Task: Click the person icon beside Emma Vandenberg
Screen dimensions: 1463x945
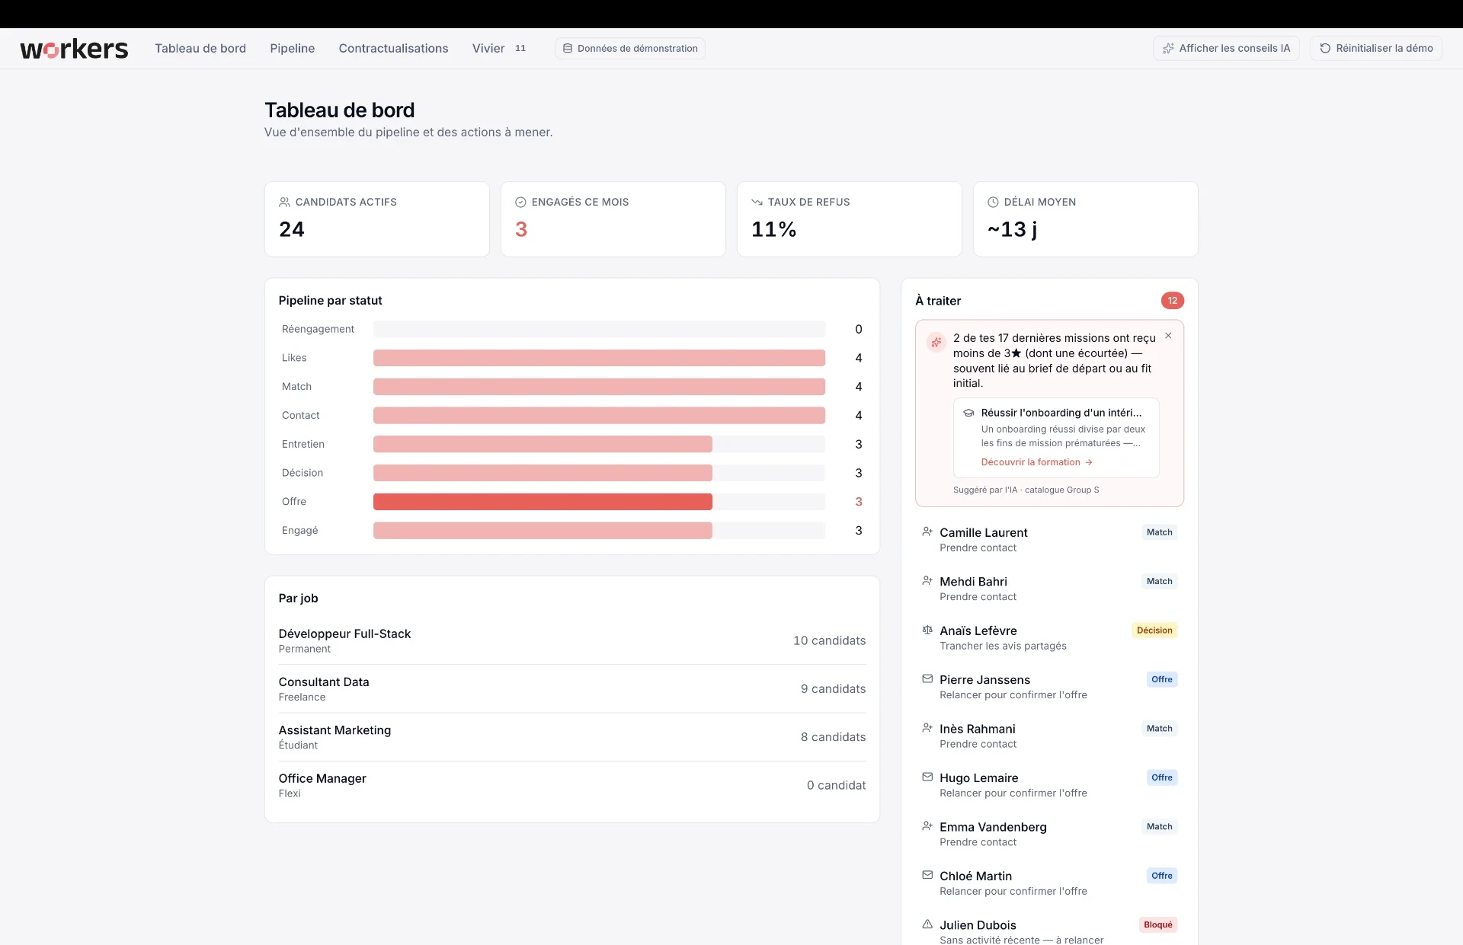Action: coord(927,826)
